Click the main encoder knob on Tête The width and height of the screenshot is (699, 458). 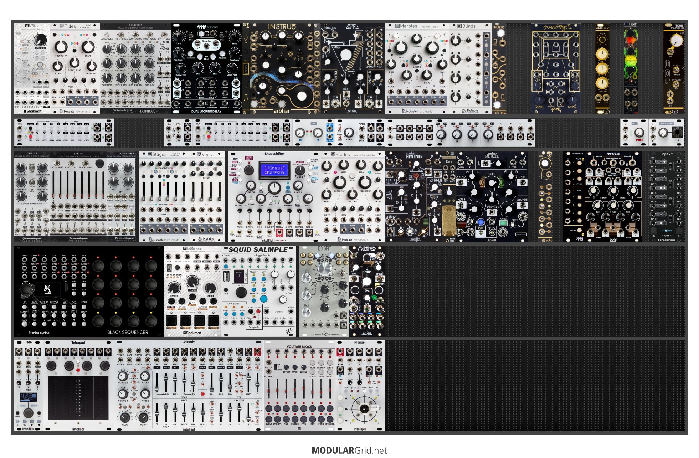[29, 413]
